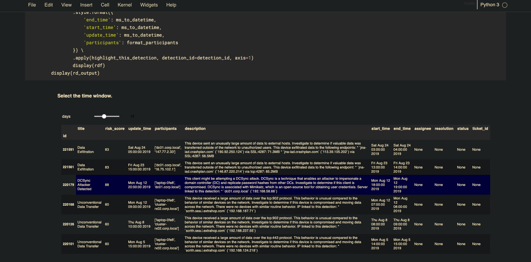Select detection id 221561
The width and height of the screenshot is (531, 262).
pos(68,167)
